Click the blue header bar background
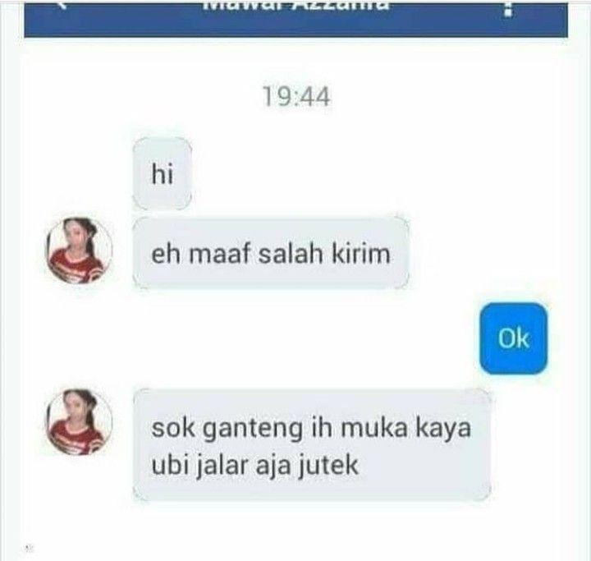The height and width of the screenshot is (561, 591). [295, 20]
